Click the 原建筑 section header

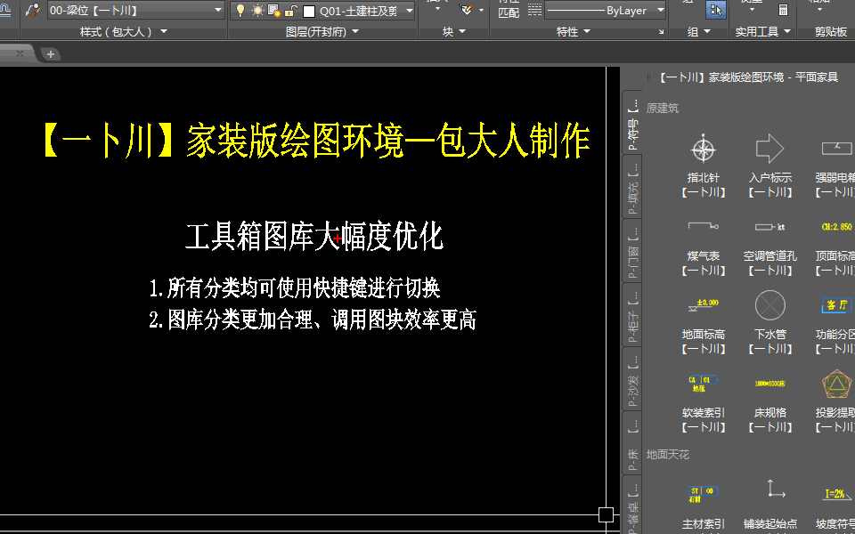click(x=663, y=109)
